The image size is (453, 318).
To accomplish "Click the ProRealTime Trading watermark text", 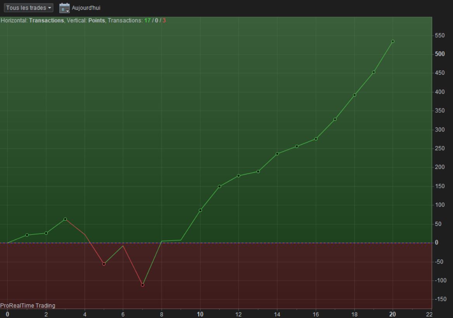I will (28, 306).
